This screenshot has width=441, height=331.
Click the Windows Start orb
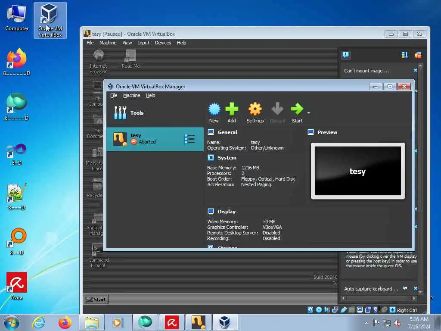point(12,322)
